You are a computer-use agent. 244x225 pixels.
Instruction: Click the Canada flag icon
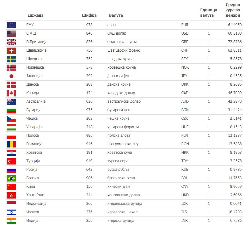pyautogui.click(x=11, y=93)
